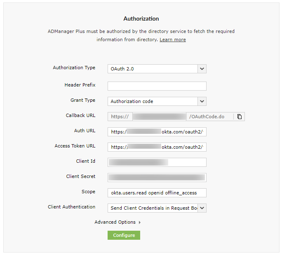Focus the Header Prefix text box
Screen dimensions: 282x255
(x=157, y=86)
